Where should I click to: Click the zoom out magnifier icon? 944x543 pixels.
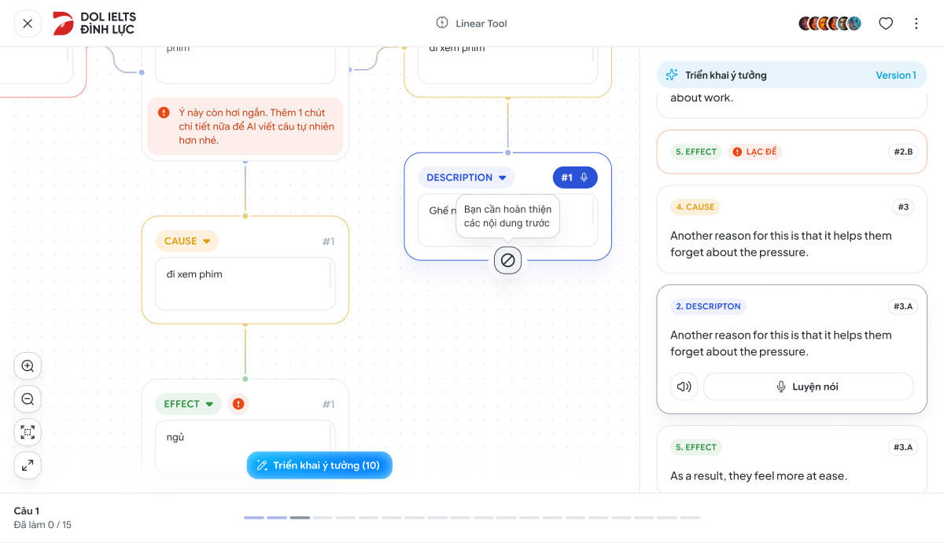click(x=28, y=399)
